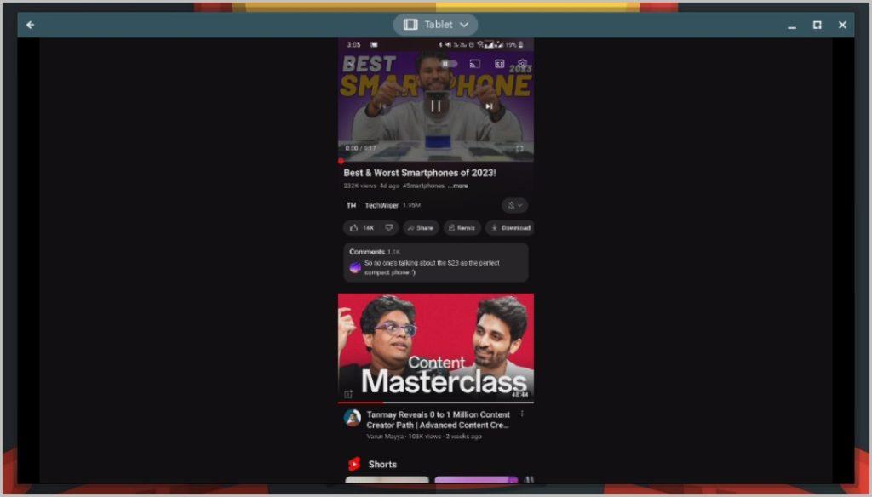Open the TechWiser channel name
The height and width of the screenshot is (497, 872).
click(x=381, y=205)
